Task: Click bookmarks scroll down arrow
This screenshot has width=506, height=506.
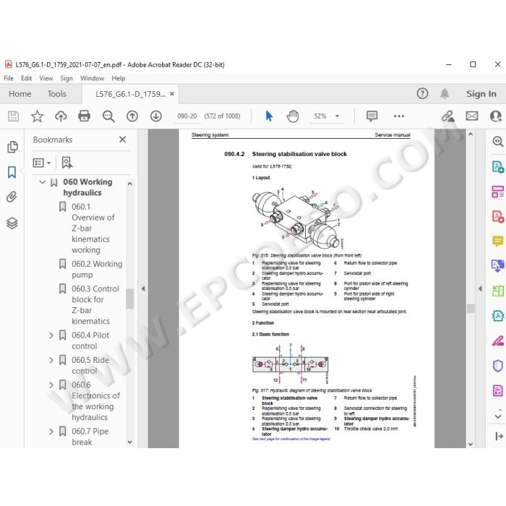Action: [129, 442]
